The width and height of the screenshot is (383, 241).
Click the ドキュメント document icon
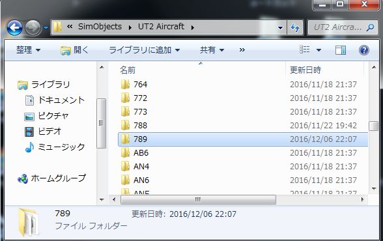pyautogui.click(x=29, y=100)
